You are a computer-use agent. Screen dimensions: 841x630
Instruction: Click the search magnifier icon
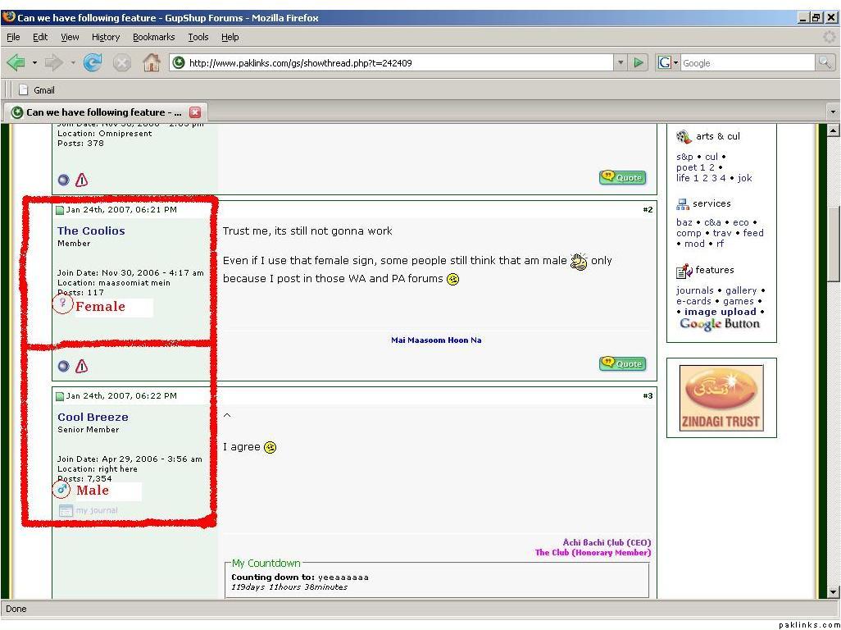825,63
